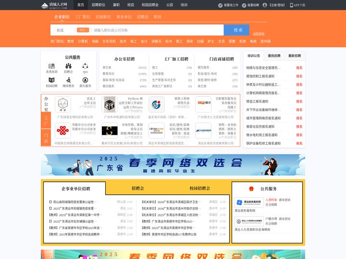Select the 最热招聘 tab

274,56
